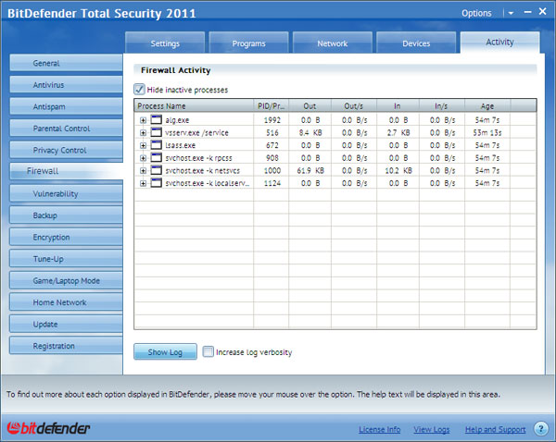Select the In value 2.7 KB
Viewport: 556px width, 442px height.
[398, 133]
